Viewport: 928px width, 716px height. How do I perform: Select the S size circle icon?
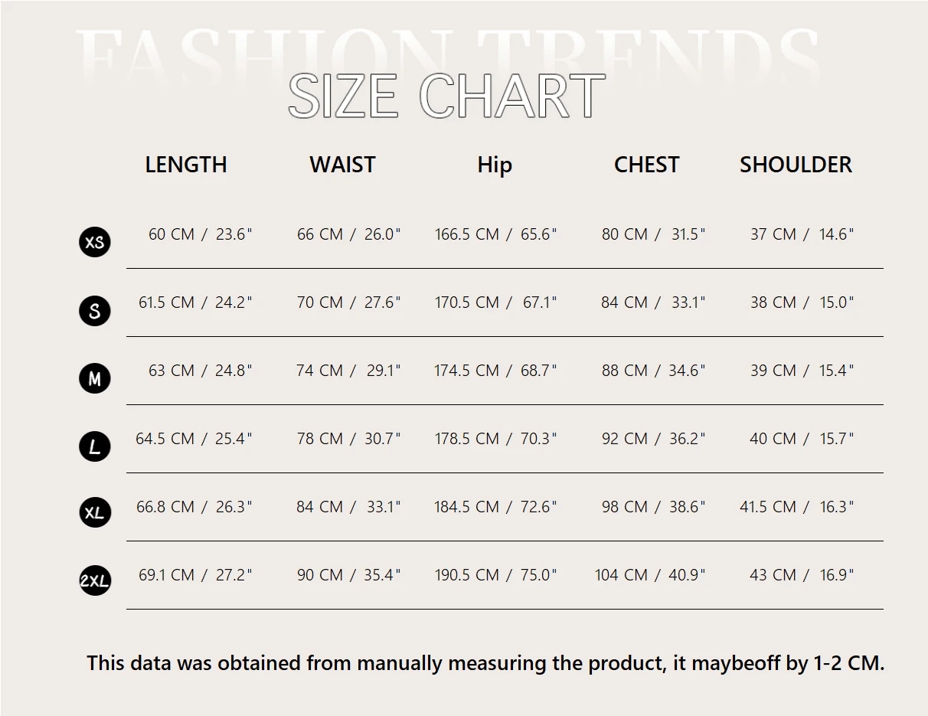tap(95, 311)
